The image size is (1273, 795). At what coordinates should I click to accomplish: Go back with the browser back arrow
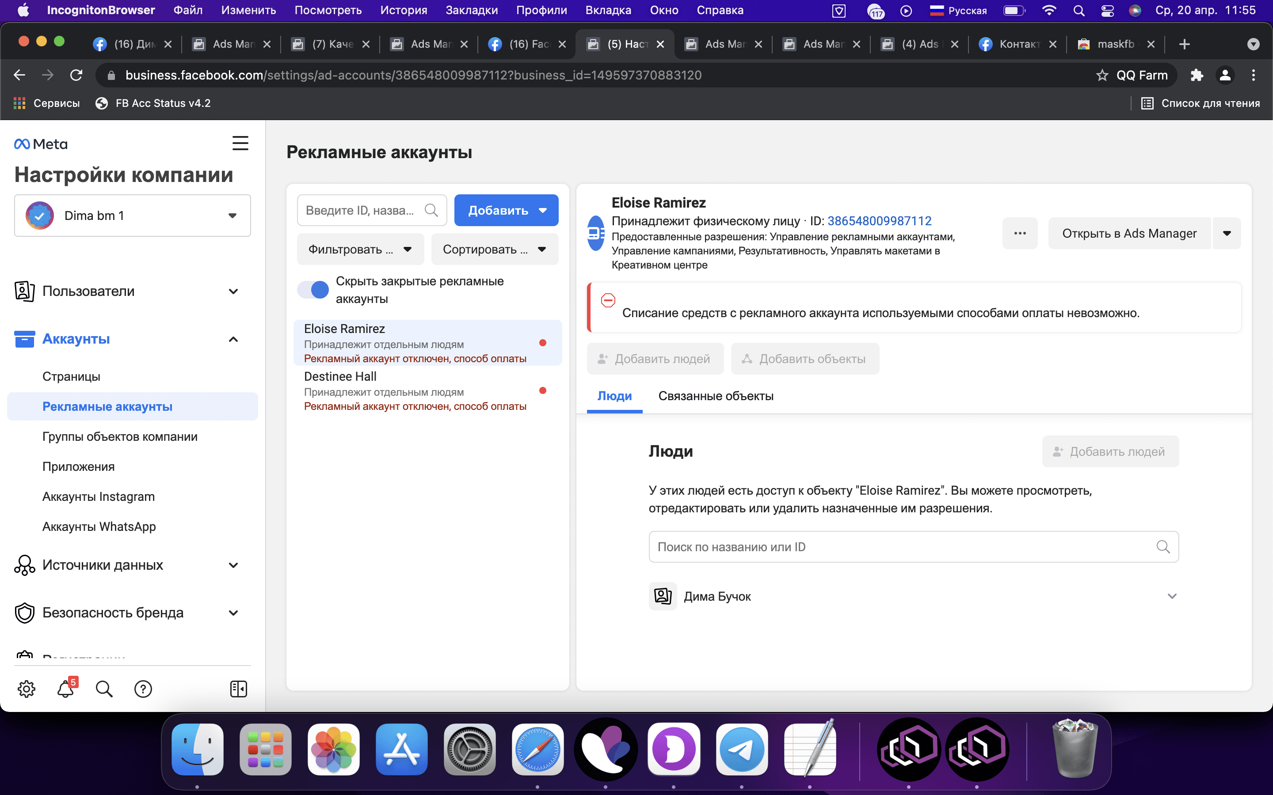click(x=19, y=75)
